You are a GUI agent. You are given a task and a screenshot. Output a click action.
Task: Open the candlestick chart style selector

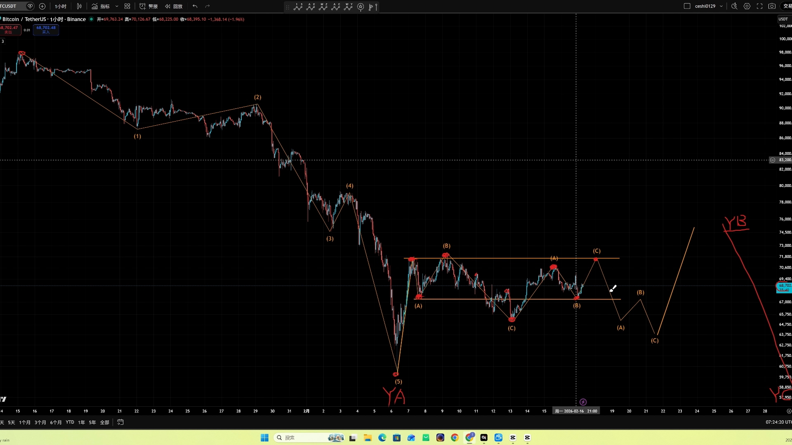tap(79, 6)
